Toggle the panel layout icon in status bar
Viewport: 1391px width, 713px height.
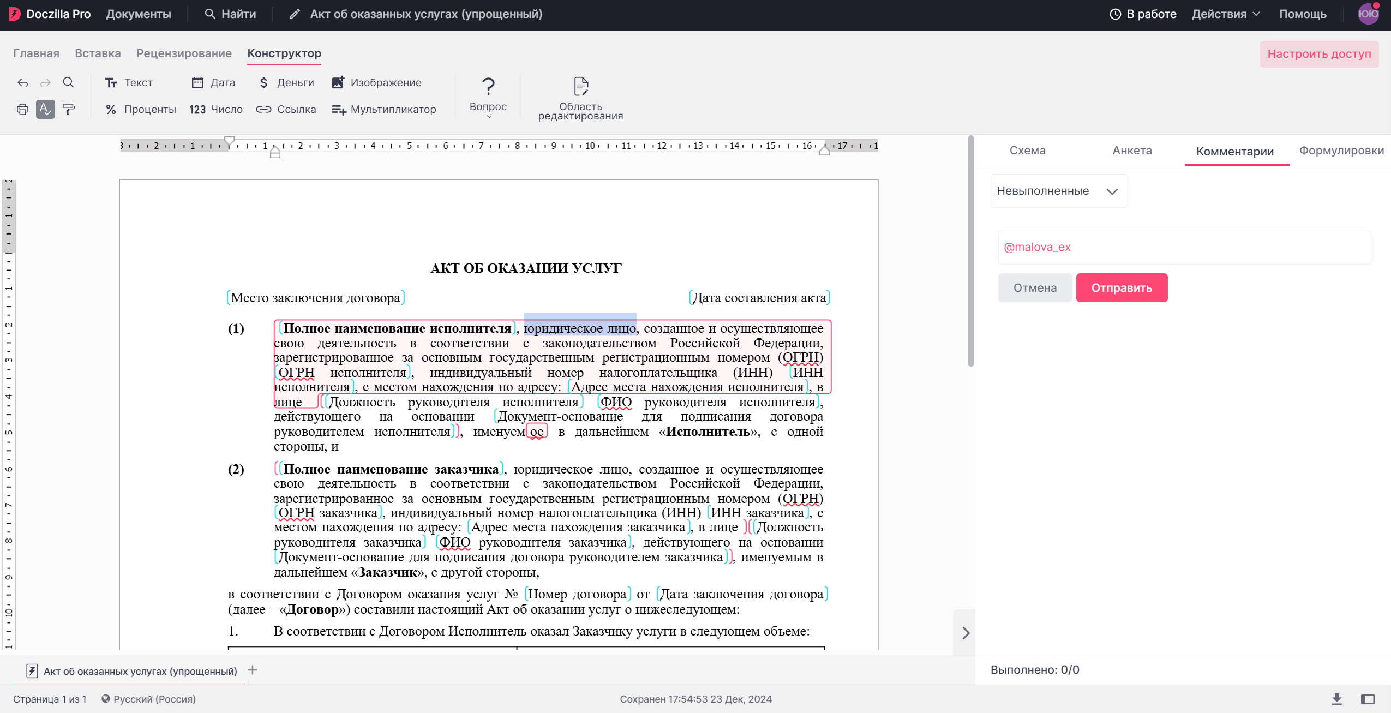click(1367, 699)
